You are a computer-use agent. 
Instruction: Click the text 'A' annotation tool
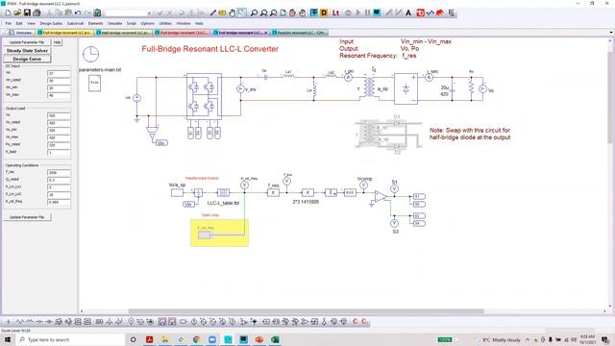coord(408,12)
